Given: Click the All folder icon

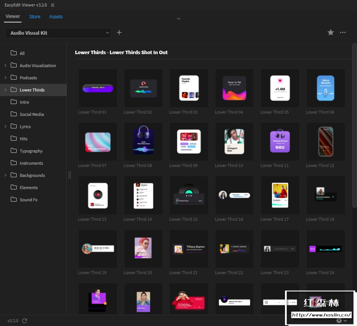Looking at the screenshot, I should point(14,53).
